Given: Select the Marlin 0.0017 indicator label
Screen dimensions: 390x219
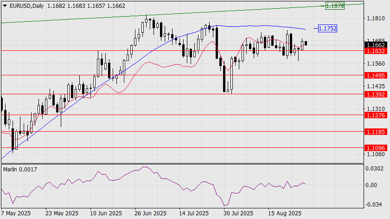Looking at the screenshot, I should [x=20, y=170].
